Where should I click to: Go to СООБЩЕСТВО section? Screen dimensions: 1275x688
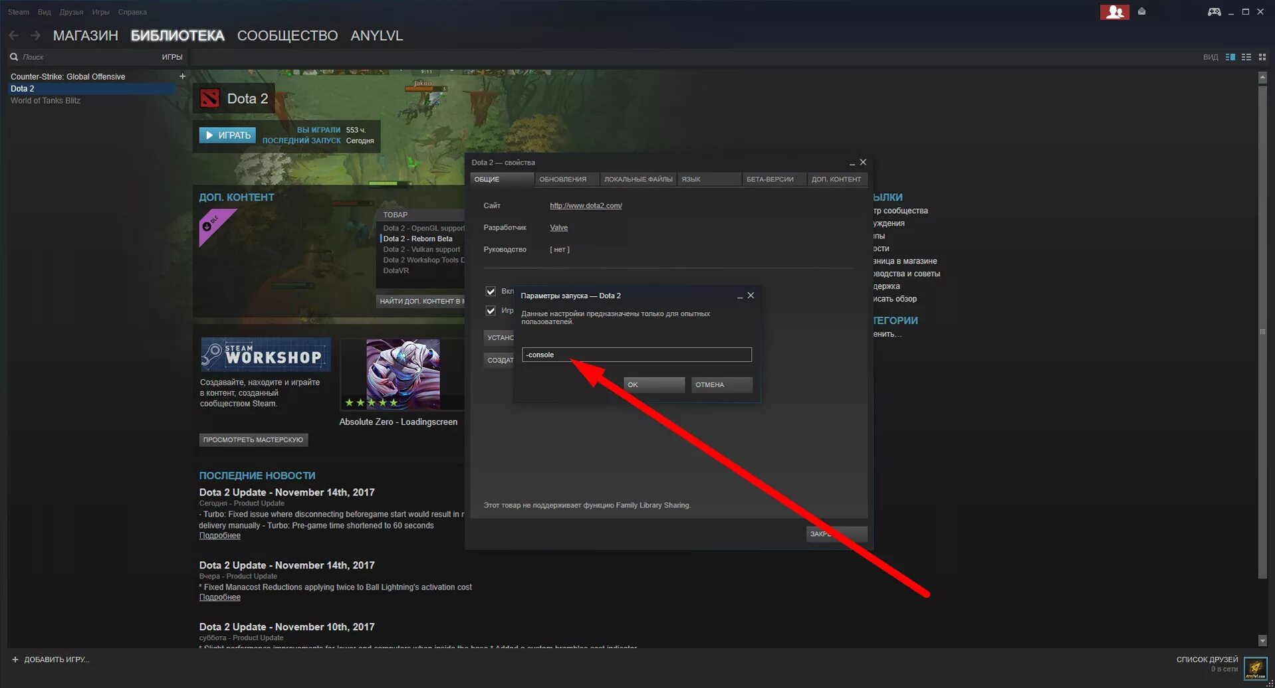(287, 35)
